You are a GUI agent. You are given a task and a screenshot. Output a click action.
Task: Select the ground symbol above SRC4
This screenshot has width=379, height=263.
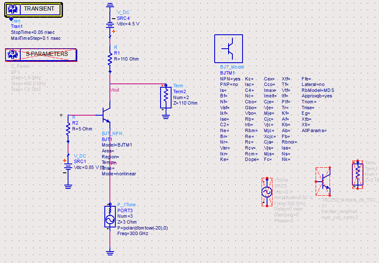tap(110, 5)
